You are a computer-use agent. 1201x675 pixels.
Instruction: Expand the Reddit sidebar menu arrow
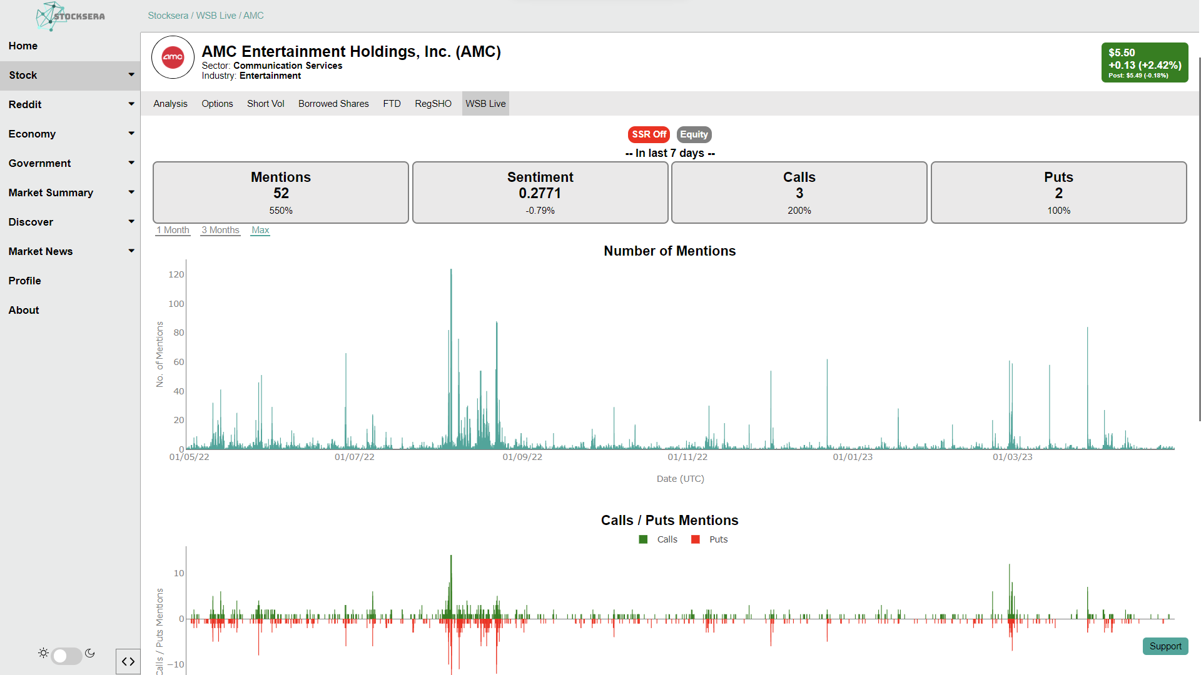tap(131, 104)
